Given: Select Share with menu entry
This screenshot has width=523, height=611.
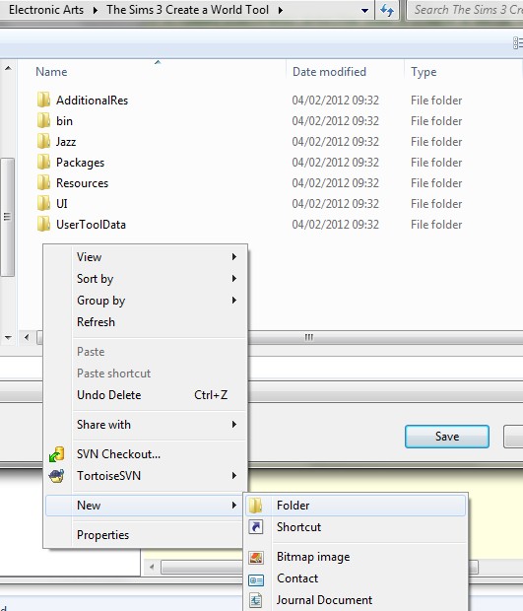Looking at the screenshot, I should [146, 425].
